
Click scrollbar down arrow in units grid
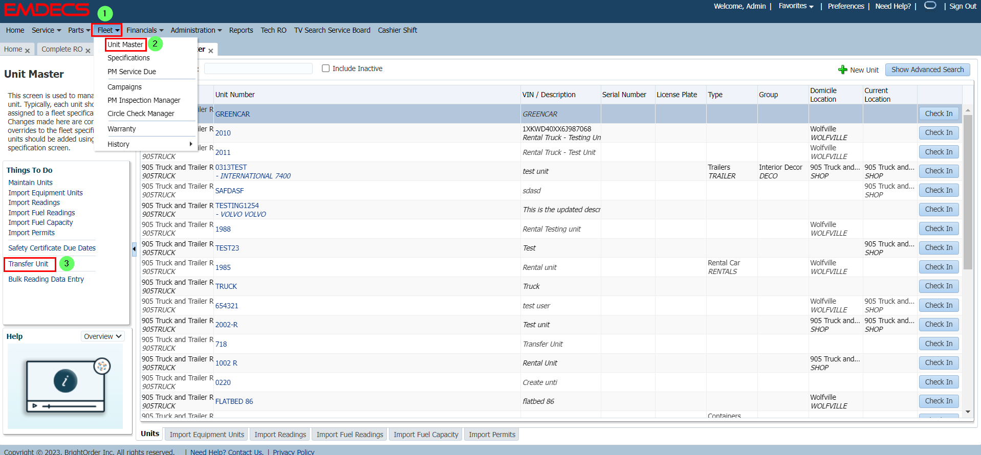(968, 412)
